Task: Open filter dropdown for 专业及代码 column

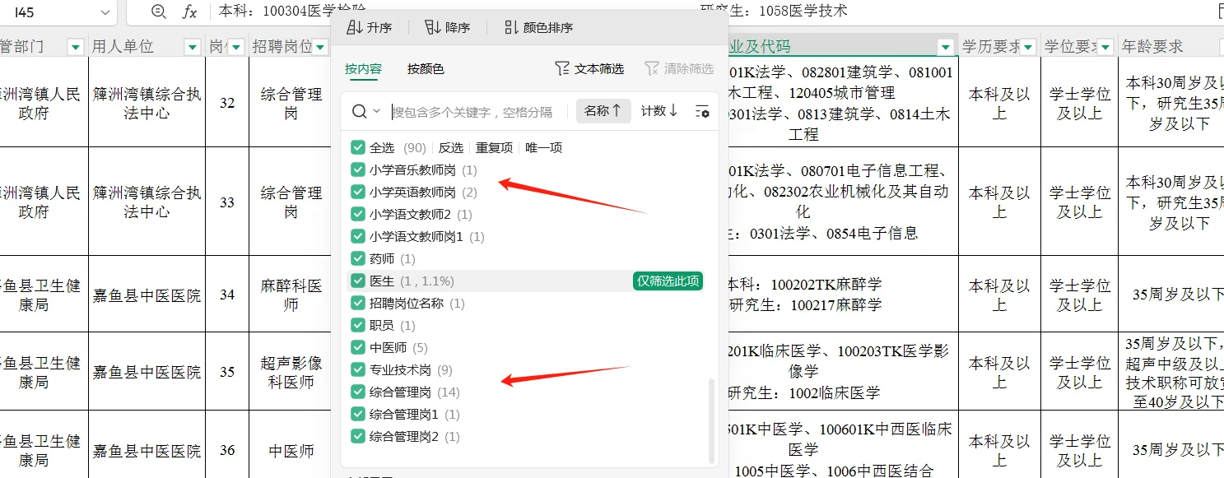Action: tap(946, 47)
